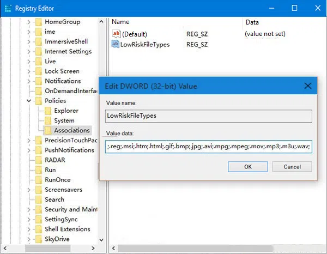Select the RunOnce tree item label
This screenshot has width=327, height=254.
click(x=58, y=180)
